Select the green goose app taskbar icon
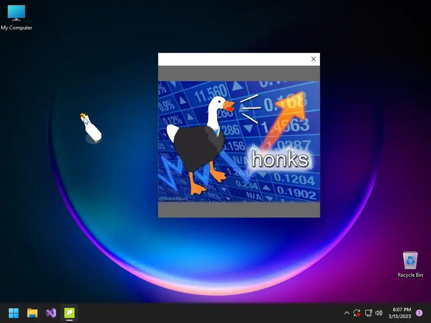Image resolution: width=431 pixels, height=323 pixels. [x=69, y=313]
